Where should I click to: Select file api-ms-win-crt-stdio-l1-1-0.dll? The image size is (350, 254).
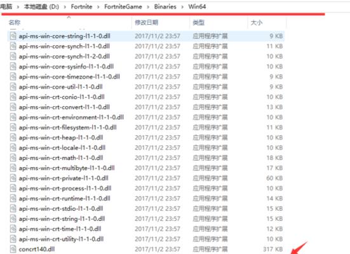(x=61, y=209)
